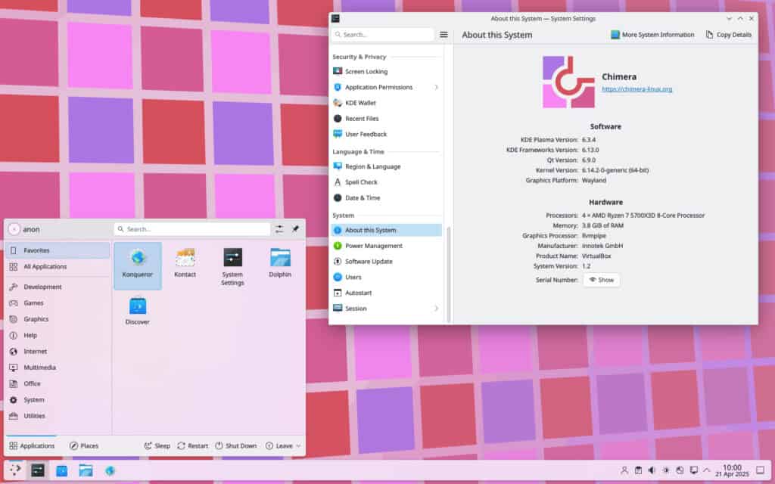Open hamburger menu in System Settings
The height and width of the screenshot is (484, 775).
tap(444, 35)
